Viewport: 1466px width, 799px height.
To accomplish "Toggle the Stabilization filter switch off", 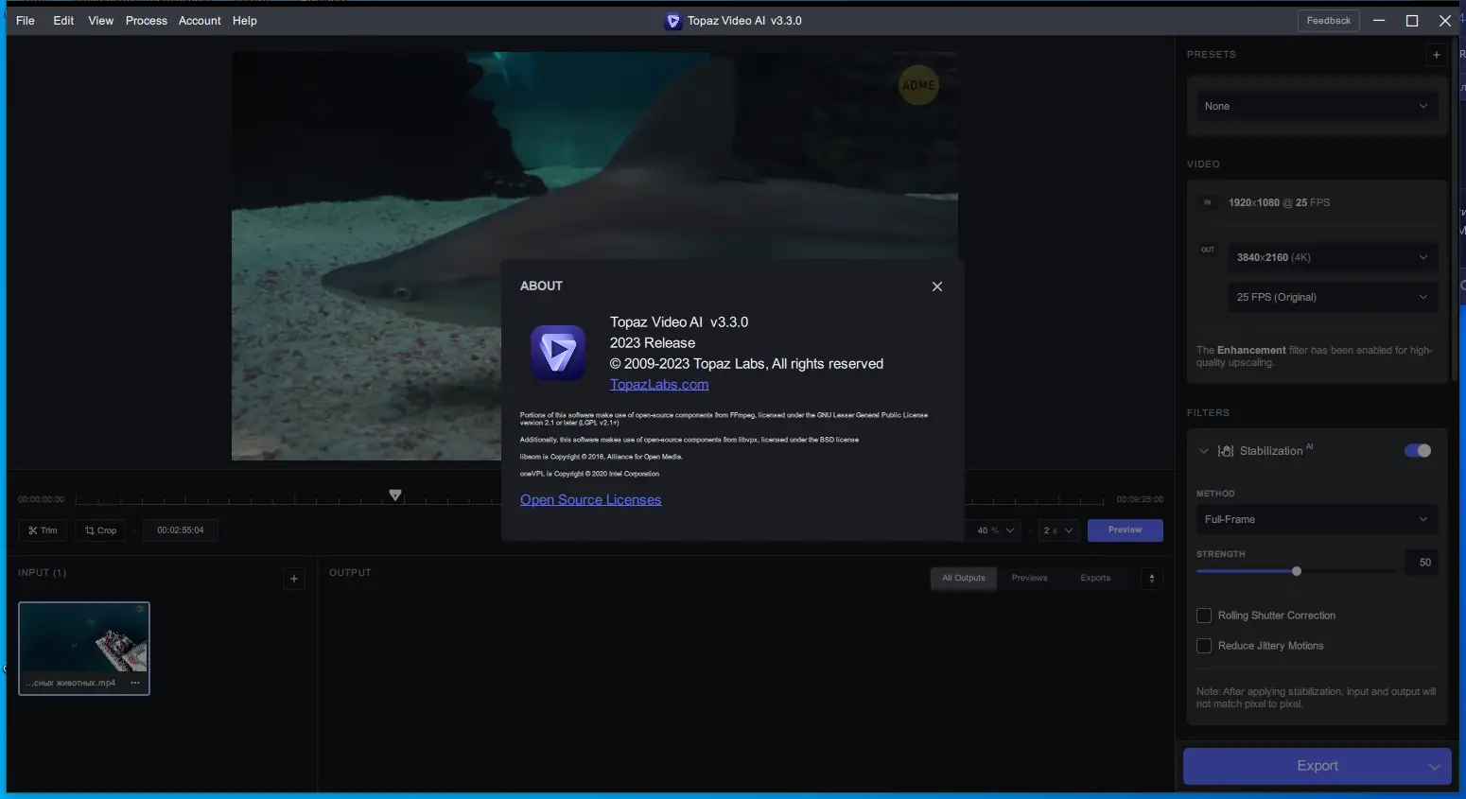I will (1418, 451).
